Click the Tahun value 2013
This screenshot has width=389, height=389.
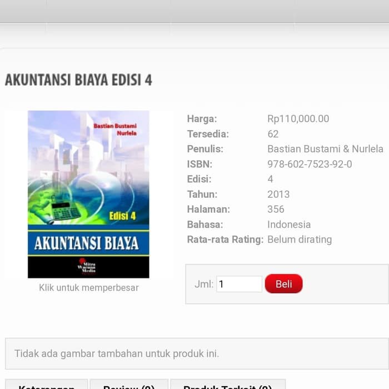(278, 194)
